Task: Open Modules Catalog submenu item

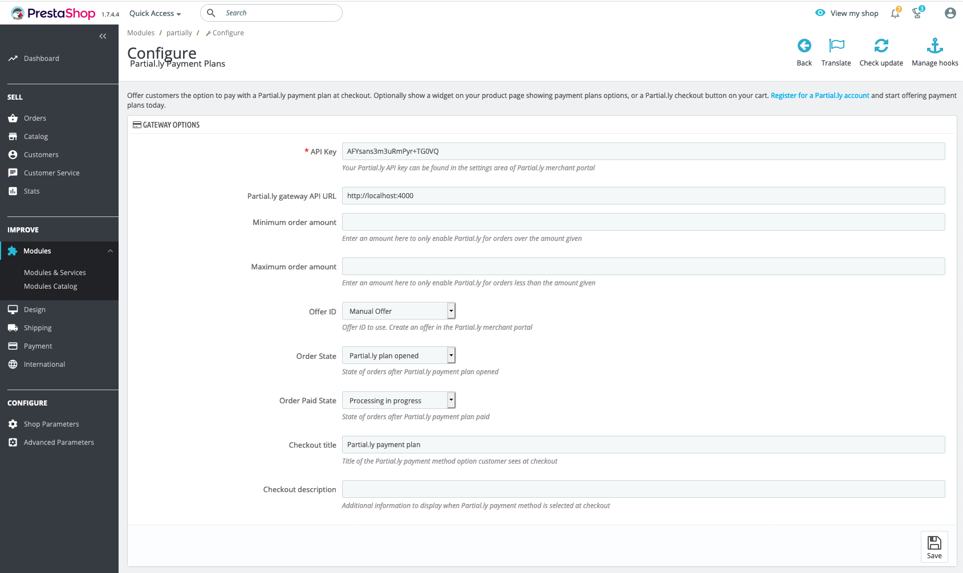Action: pyautogui.click(x=50, y=286)
